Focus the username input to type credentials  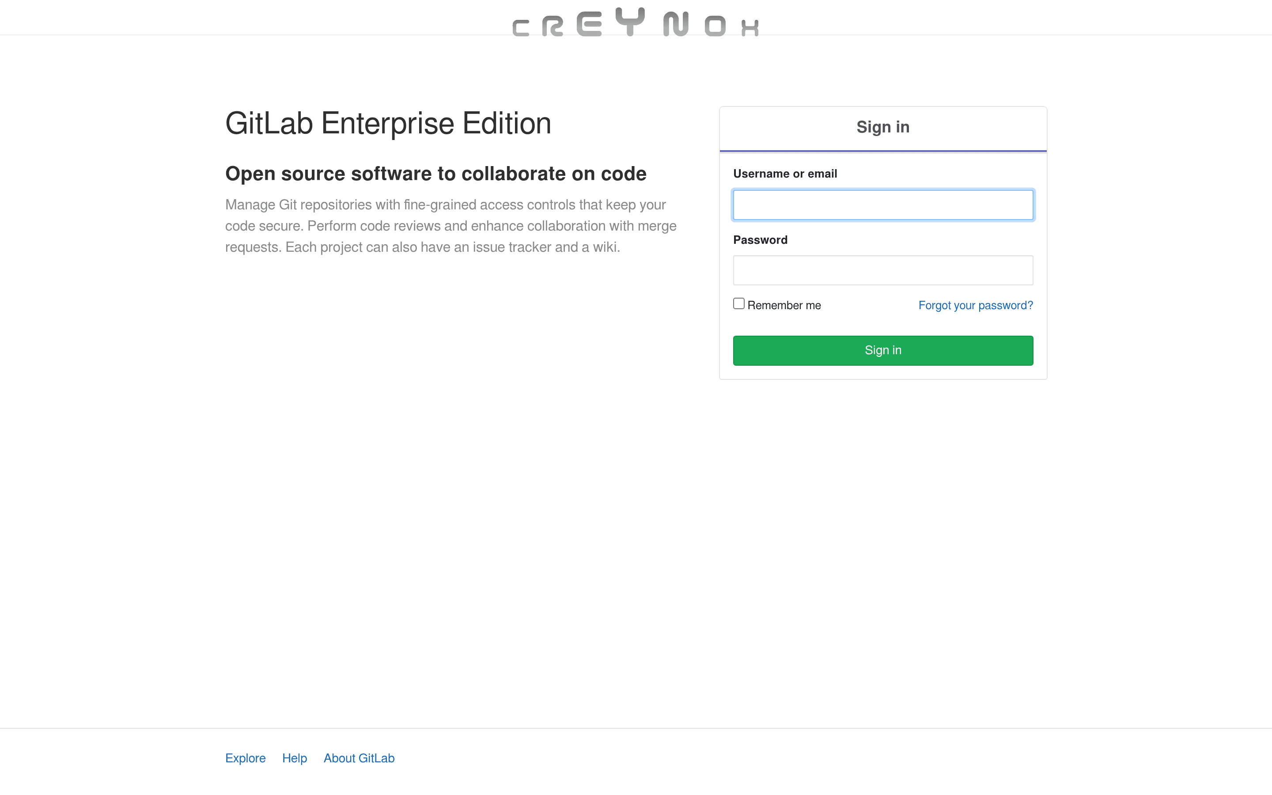882,204
